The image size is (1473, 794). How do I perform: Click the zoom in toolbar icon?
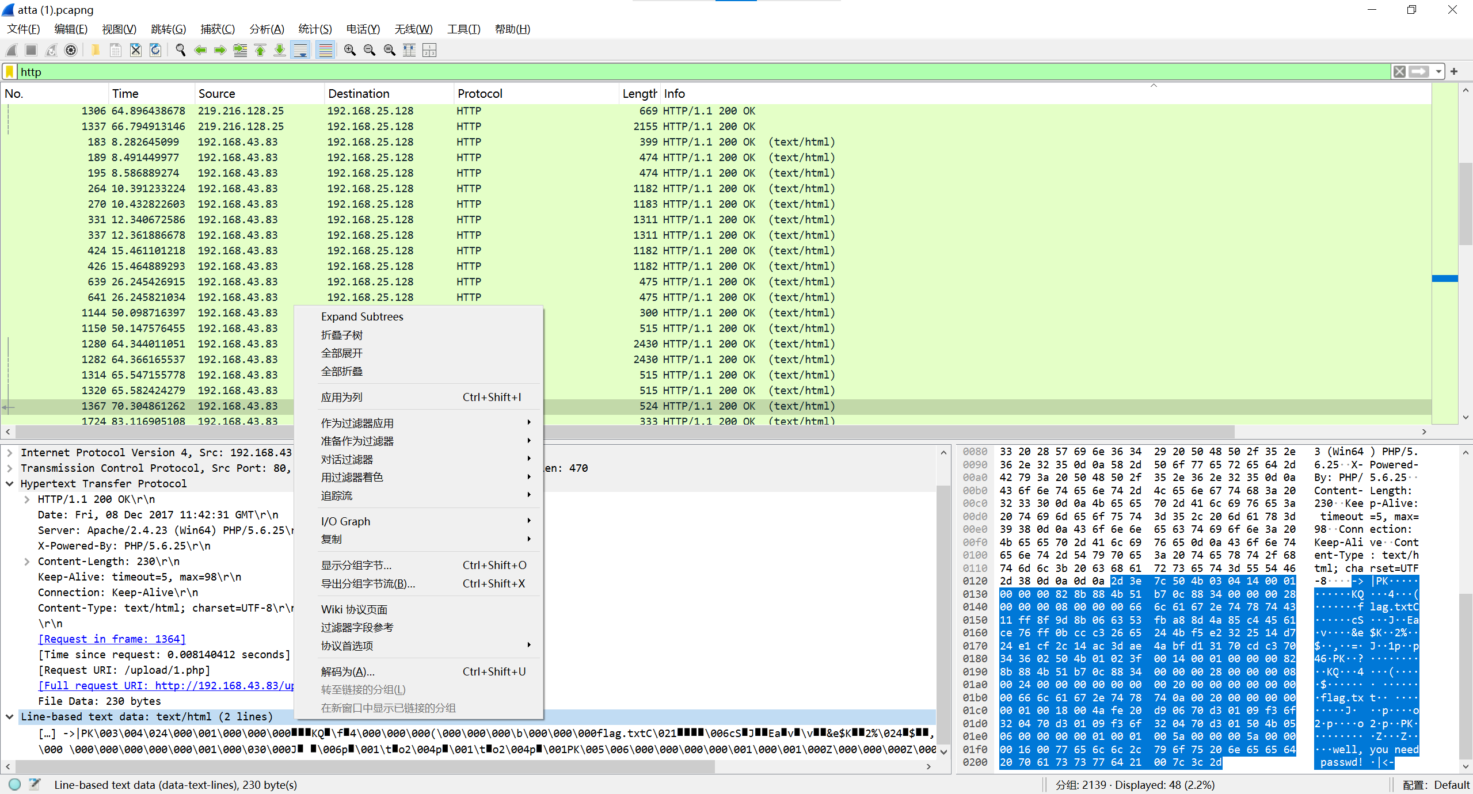click(349, 51)
